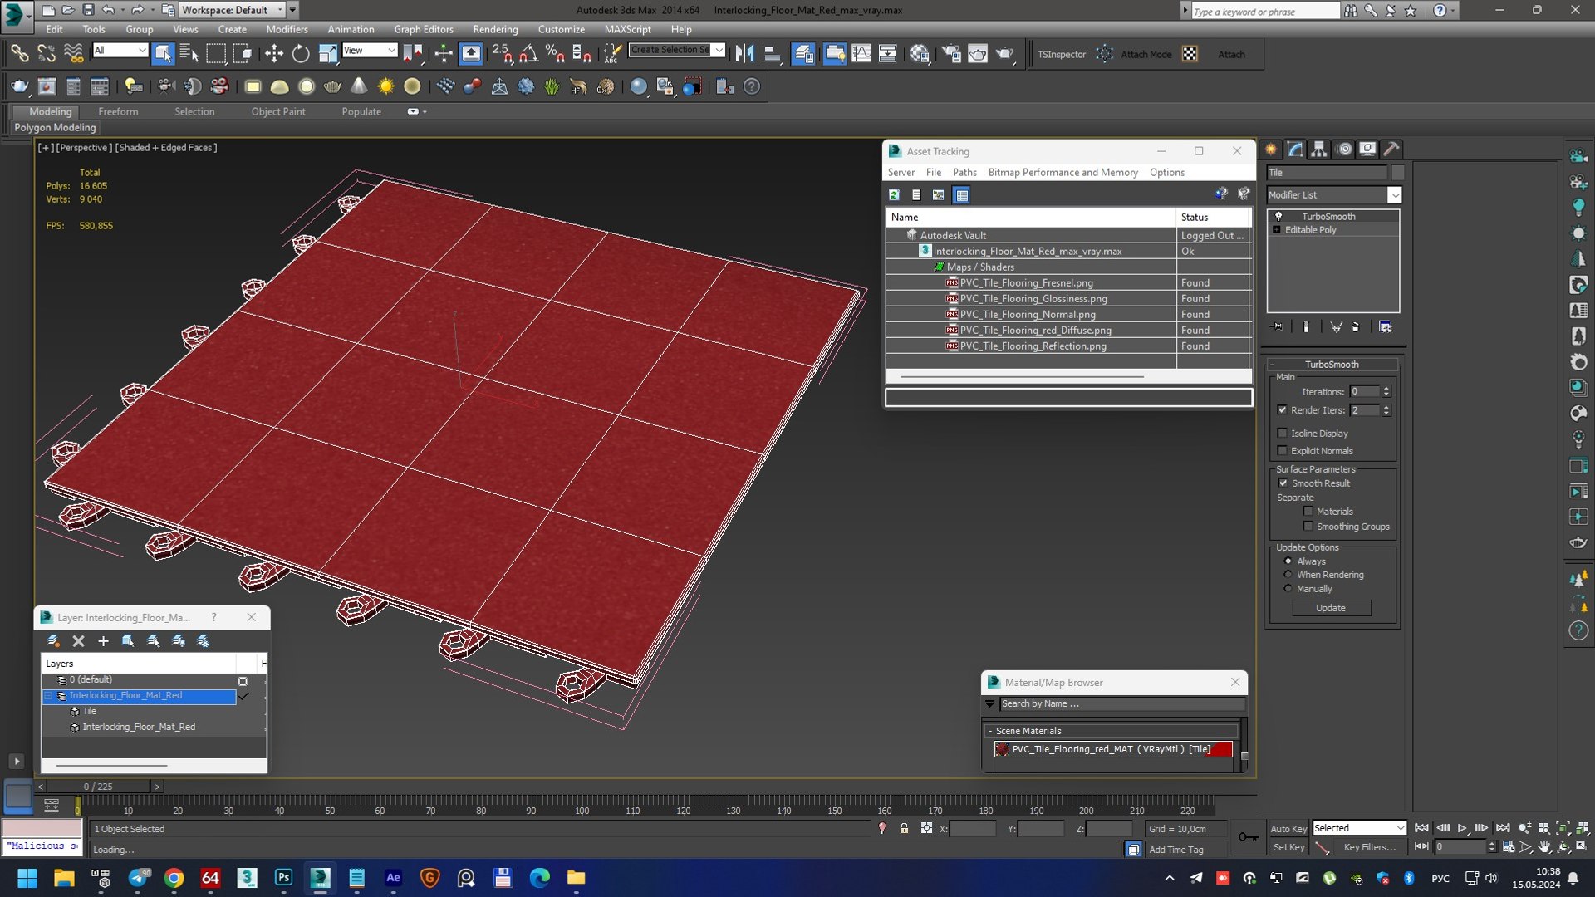Open the All selection filter dropdown
The image size is (1595, 897).
pyautogui.click(x=120, y=51)
